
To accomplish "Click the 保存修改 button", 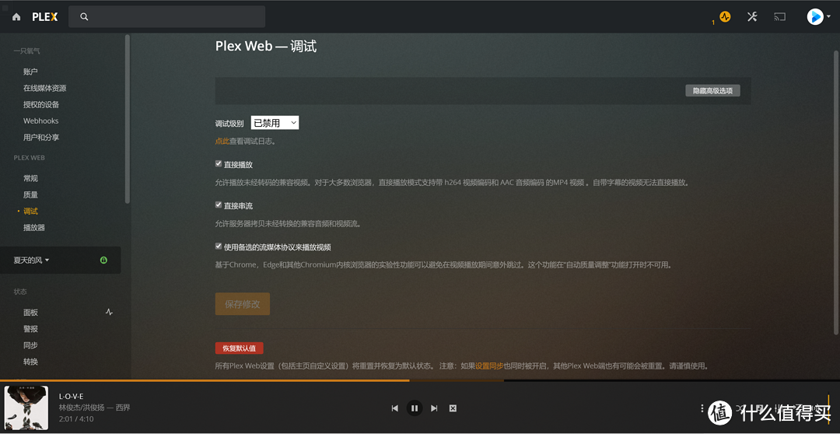I will 243,304.
